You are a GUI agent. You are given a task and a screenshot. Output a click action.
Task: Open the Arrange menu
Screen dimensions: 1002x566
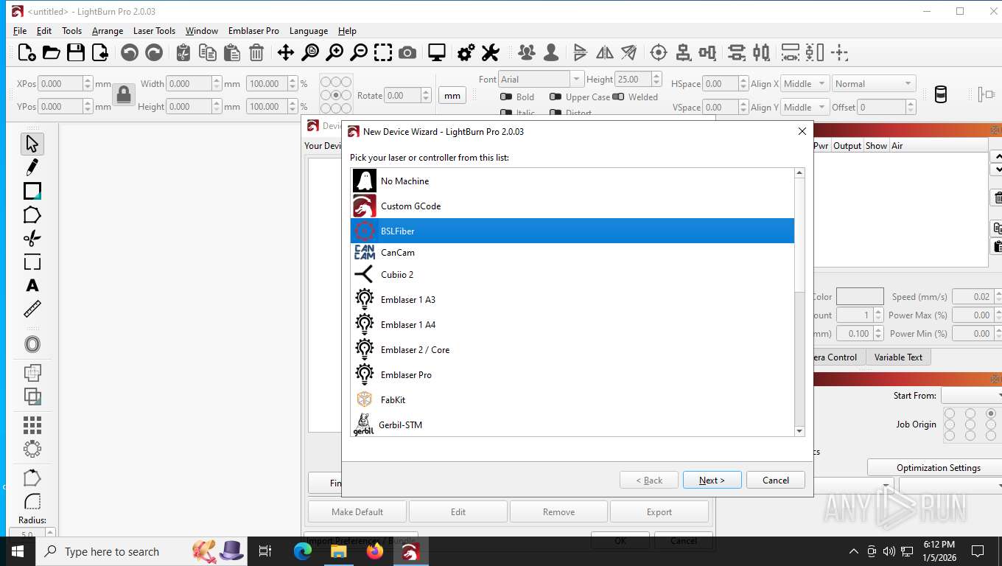(108, 31)
